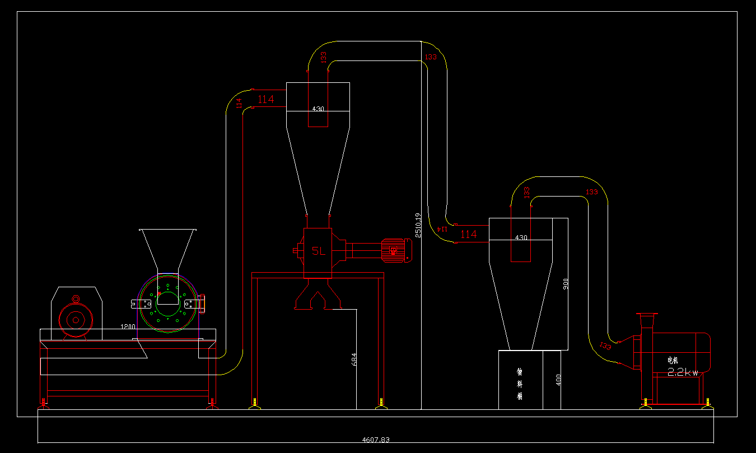Image resolution: width=756 pixels, height=453 pixels.
Task: Click the 2.2kw power label on the fan
Action: coord(683,372)
